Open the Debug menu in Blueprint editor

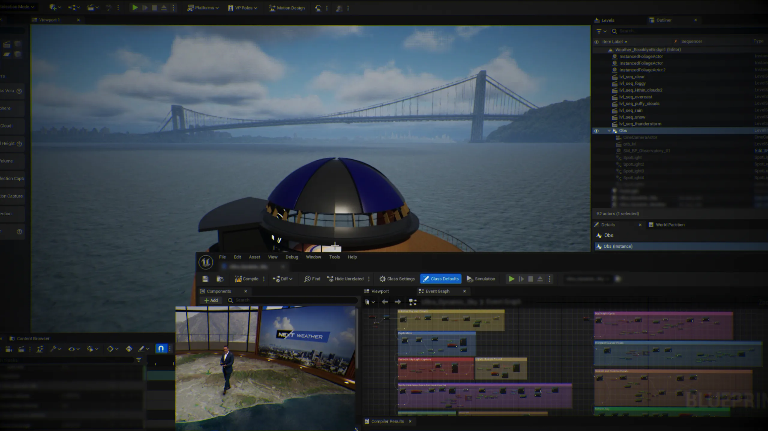292,257
